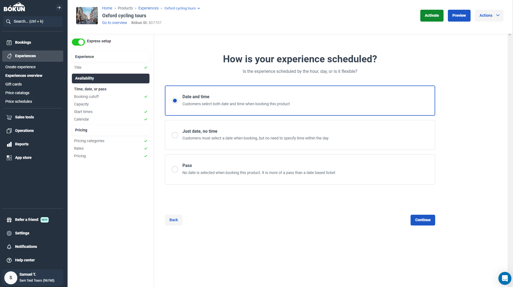Screen dimensions: 513x287
Task: Click the Reports bar chart icon
Action: tap(9, 144)
